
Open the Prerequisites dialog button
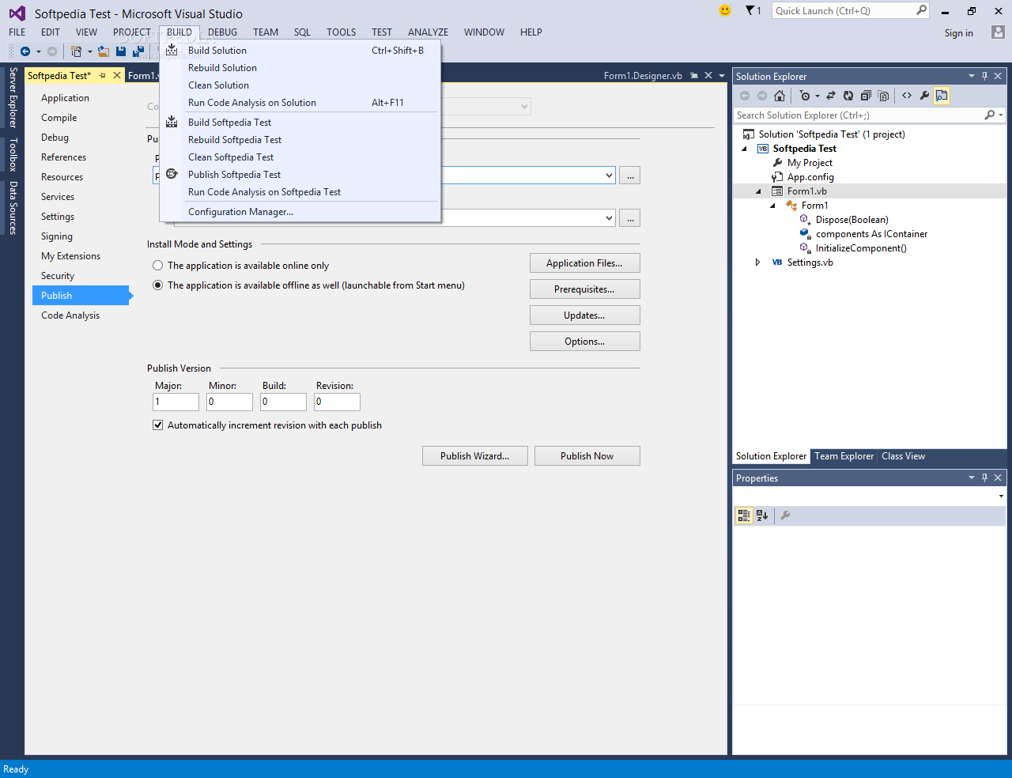point(584,289)
